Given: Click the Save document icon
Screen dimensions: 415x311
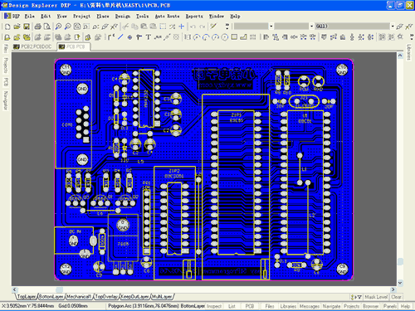Looking at the screenshot, I should (x=27, y=27).
